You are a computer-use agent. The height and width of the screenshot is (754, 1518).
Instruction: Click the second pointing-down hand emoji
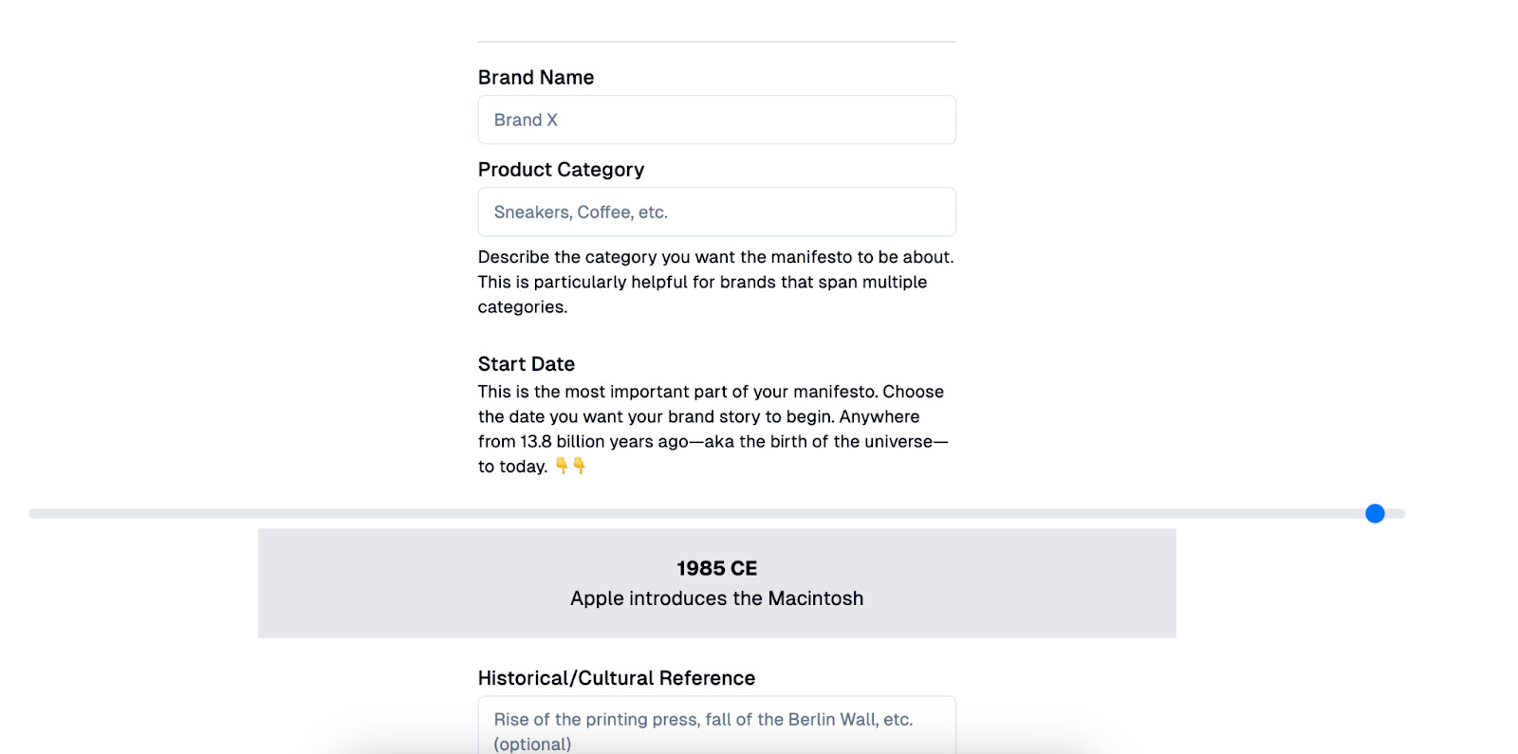pos(580,466)
